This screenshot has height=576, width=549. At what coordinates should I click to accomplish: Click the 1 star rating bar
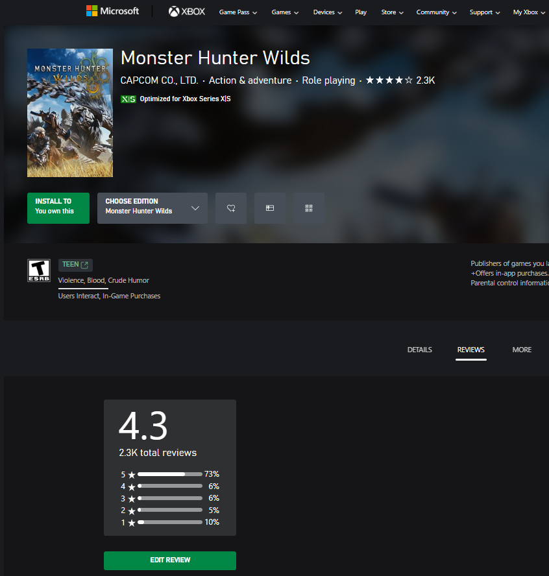pos(170,522)
